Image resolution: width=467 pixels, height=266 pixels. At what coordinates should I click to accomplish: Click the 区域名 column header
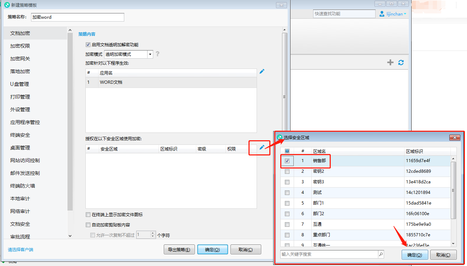click(x=357, y=151)
